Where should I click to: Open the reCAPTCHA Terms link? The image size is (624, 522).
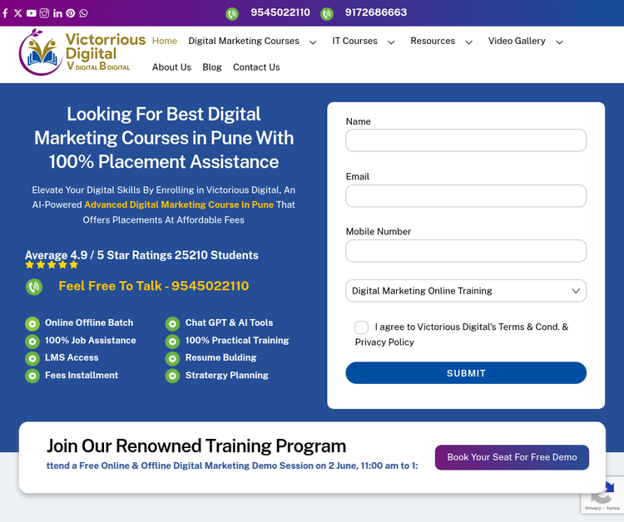tap(613, 509)
